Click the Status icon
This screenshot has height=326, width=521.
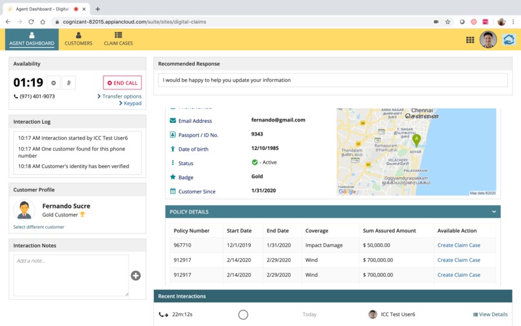pos(173,162)
